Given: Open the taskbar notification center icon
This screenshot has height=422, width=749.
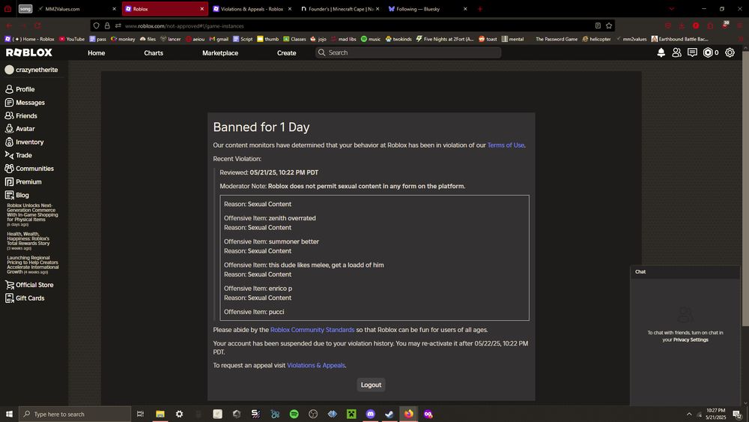Looking at the screenshot, I should [738, 414].
